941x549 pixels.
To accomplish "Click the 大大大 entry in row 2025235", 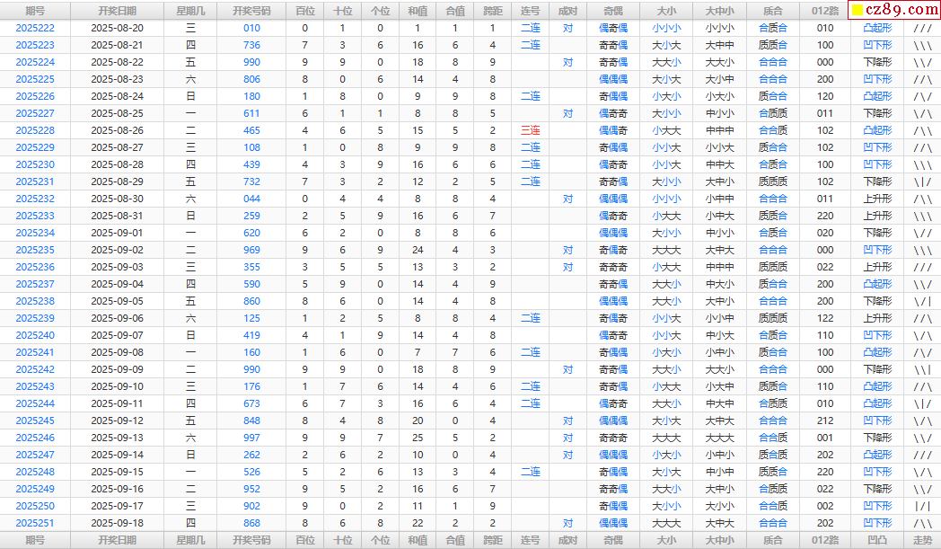I will tap(666, 250).
